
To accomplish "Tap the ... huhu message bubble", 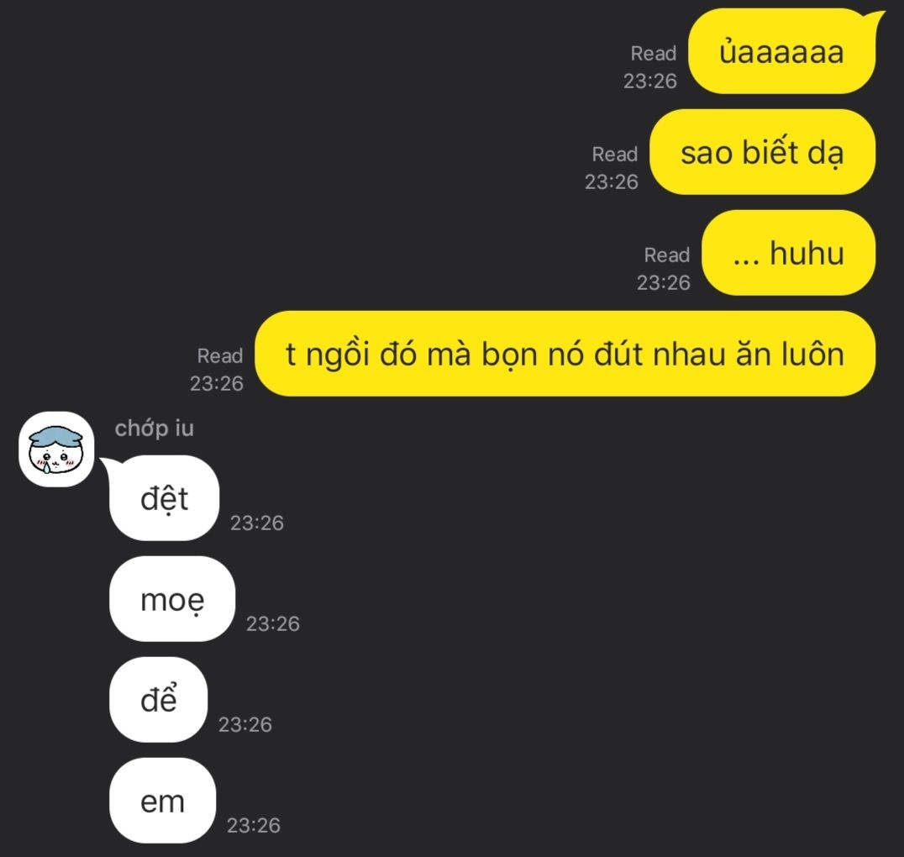I will pos(788,253).
